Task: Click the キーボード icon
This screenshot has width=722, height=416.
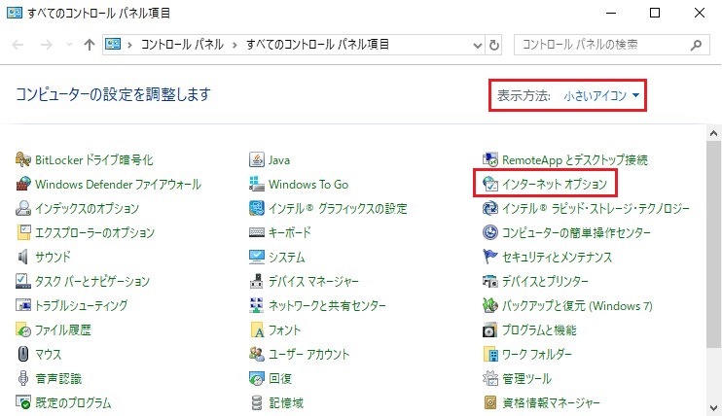Action: click(x=257, y=232)
